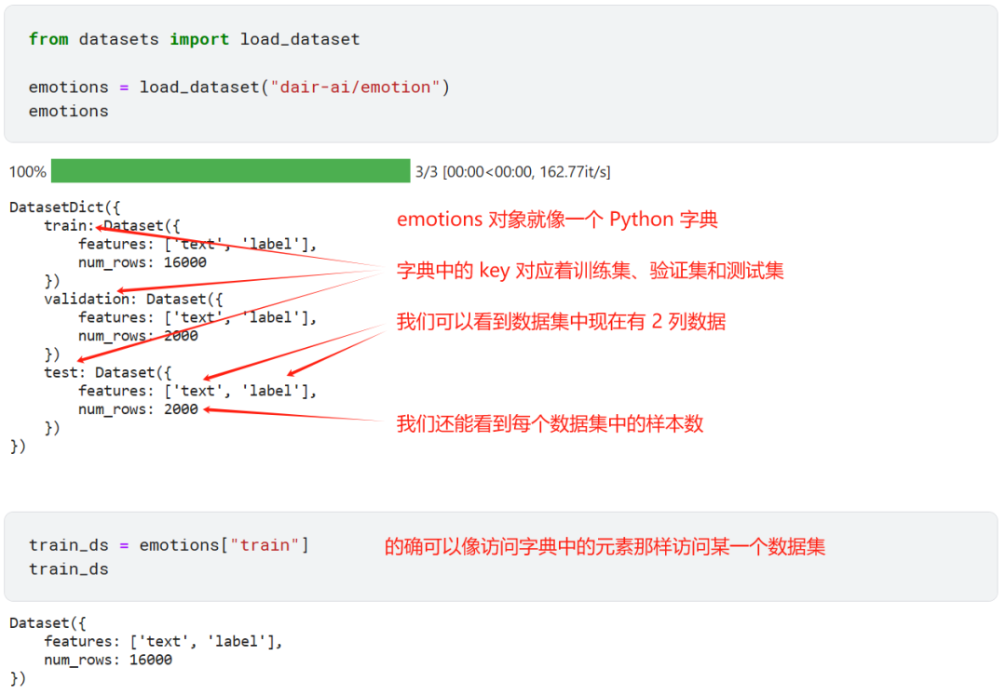
Task: Click the "emotions" line ending the first cell
Action: (x=69, y=112)
